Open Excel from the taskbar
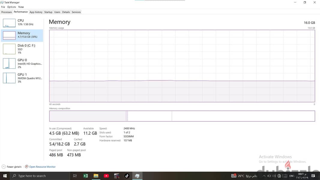This screenshot has height=180, width=320. (86, 176)
